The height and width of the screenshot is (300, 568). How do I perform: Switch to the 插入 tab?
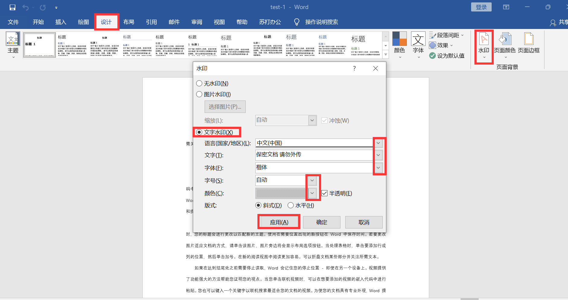[61, 22]
